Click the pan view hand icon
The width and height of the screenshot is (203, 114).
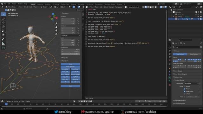(56, 27)
